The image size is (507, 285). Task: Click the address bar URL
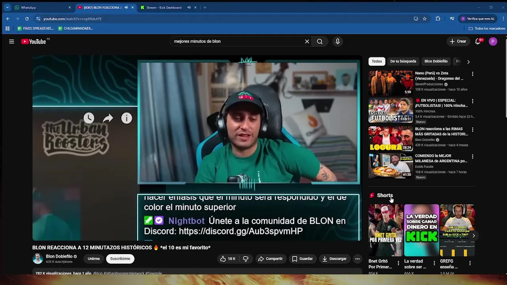coord(72,19)
